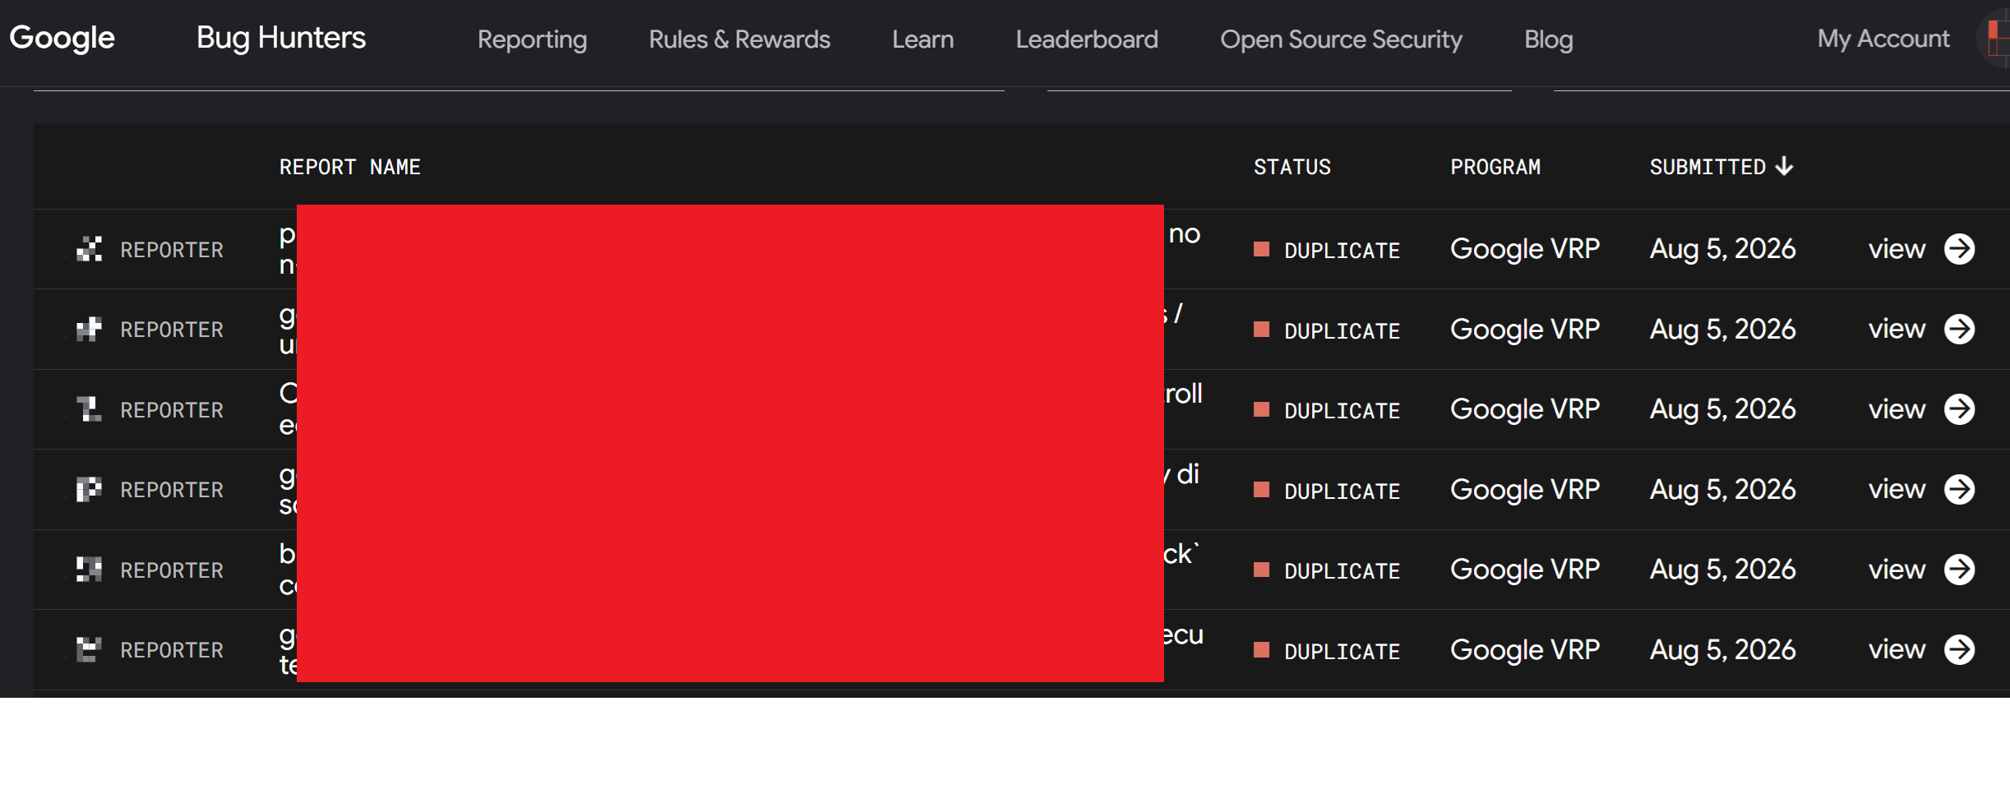The image size is (2010, 789).
Task: Click 'view' link for report ending 'ecu'
Action: [1897, 649]
